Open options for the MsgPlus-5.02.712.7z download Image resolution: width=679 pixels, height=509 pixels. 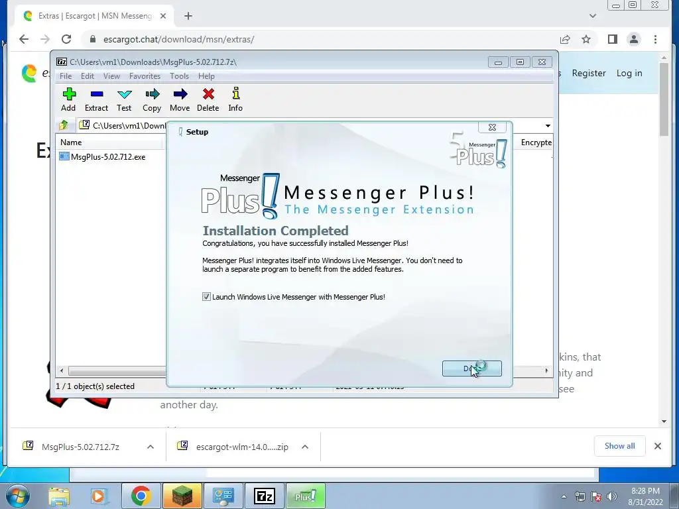(151, 447)
